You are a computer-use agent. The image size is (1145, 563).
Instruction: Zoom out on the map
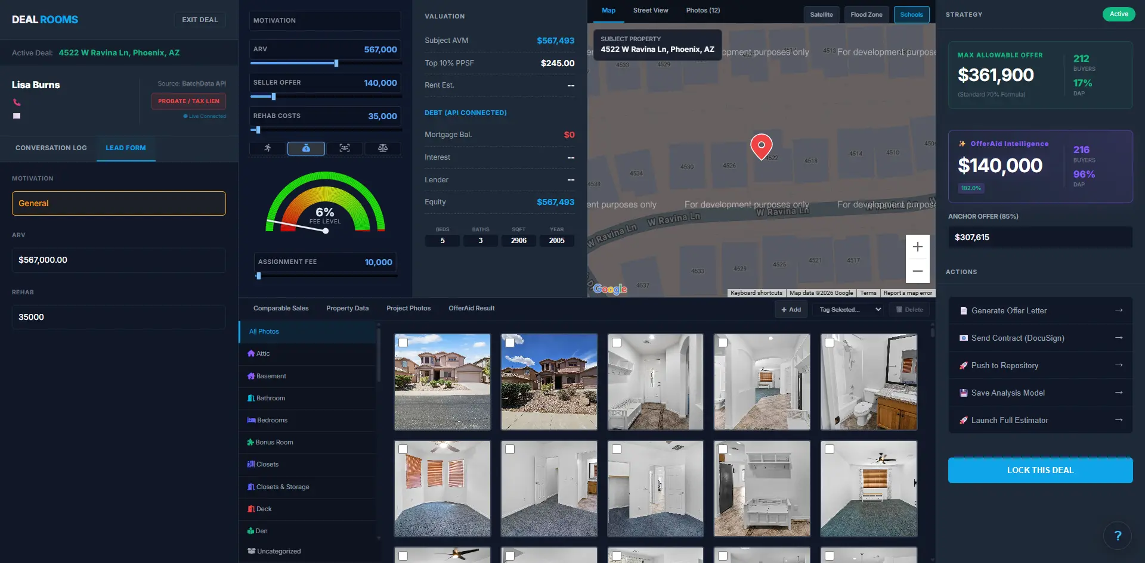pos(918,271)
